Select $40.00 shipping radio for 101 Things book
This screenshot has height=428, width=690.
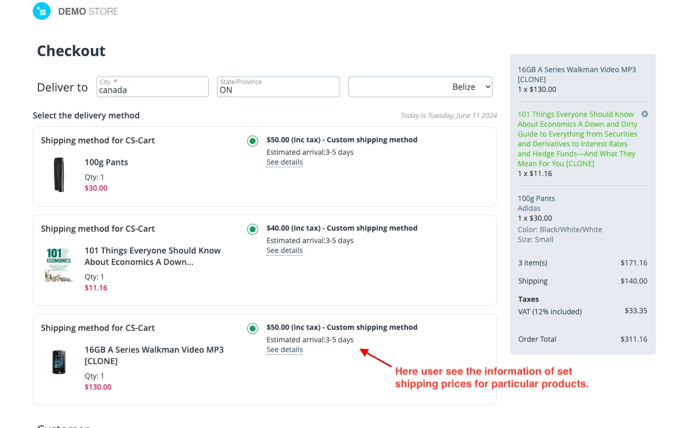[252, 229]
